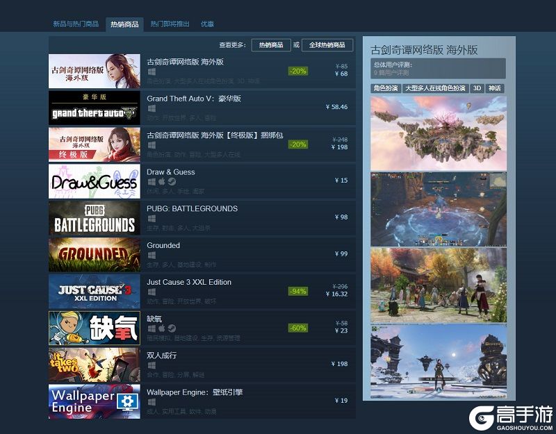Click the 神话 tag in preview panel
Image resolution: width=556 pixels, height=434 pixels.
495,88
